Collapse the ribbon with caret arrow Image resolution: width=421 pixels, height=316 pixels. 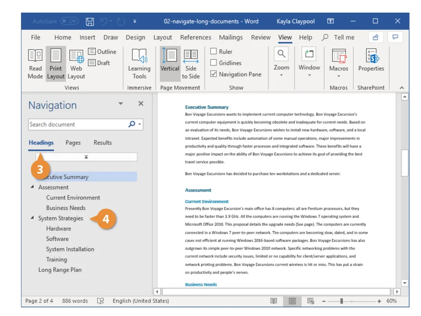click(x=402, y=88)
